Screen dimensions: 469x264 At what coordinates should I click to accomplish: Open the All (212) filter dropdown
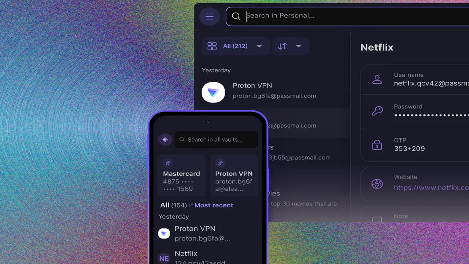(x=235, y=46)
